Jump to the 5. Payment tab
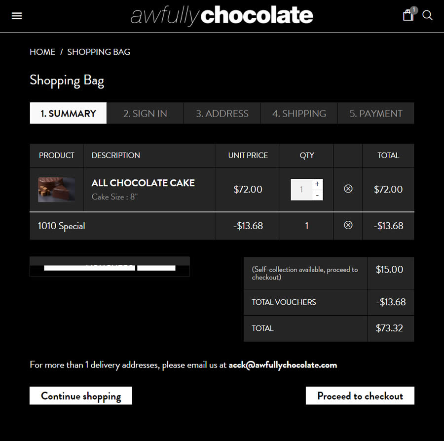The image size is (444, 441). (x=376, y=113)
